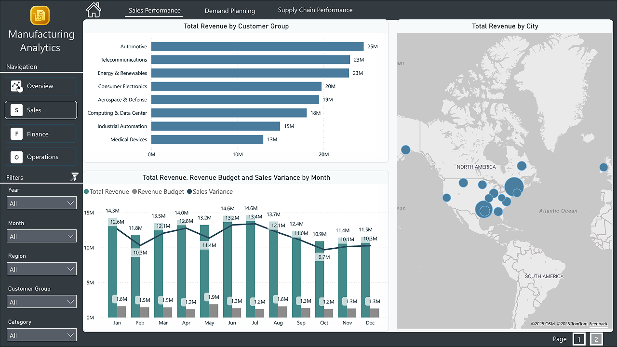Open the Year filter dropdown
The height and width of the screenshot is (347, 617).
point(41,202)
